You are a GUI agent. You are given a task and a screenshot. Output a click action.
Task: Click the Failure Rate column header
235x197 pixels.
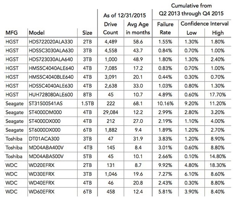[x=165, y=29]
